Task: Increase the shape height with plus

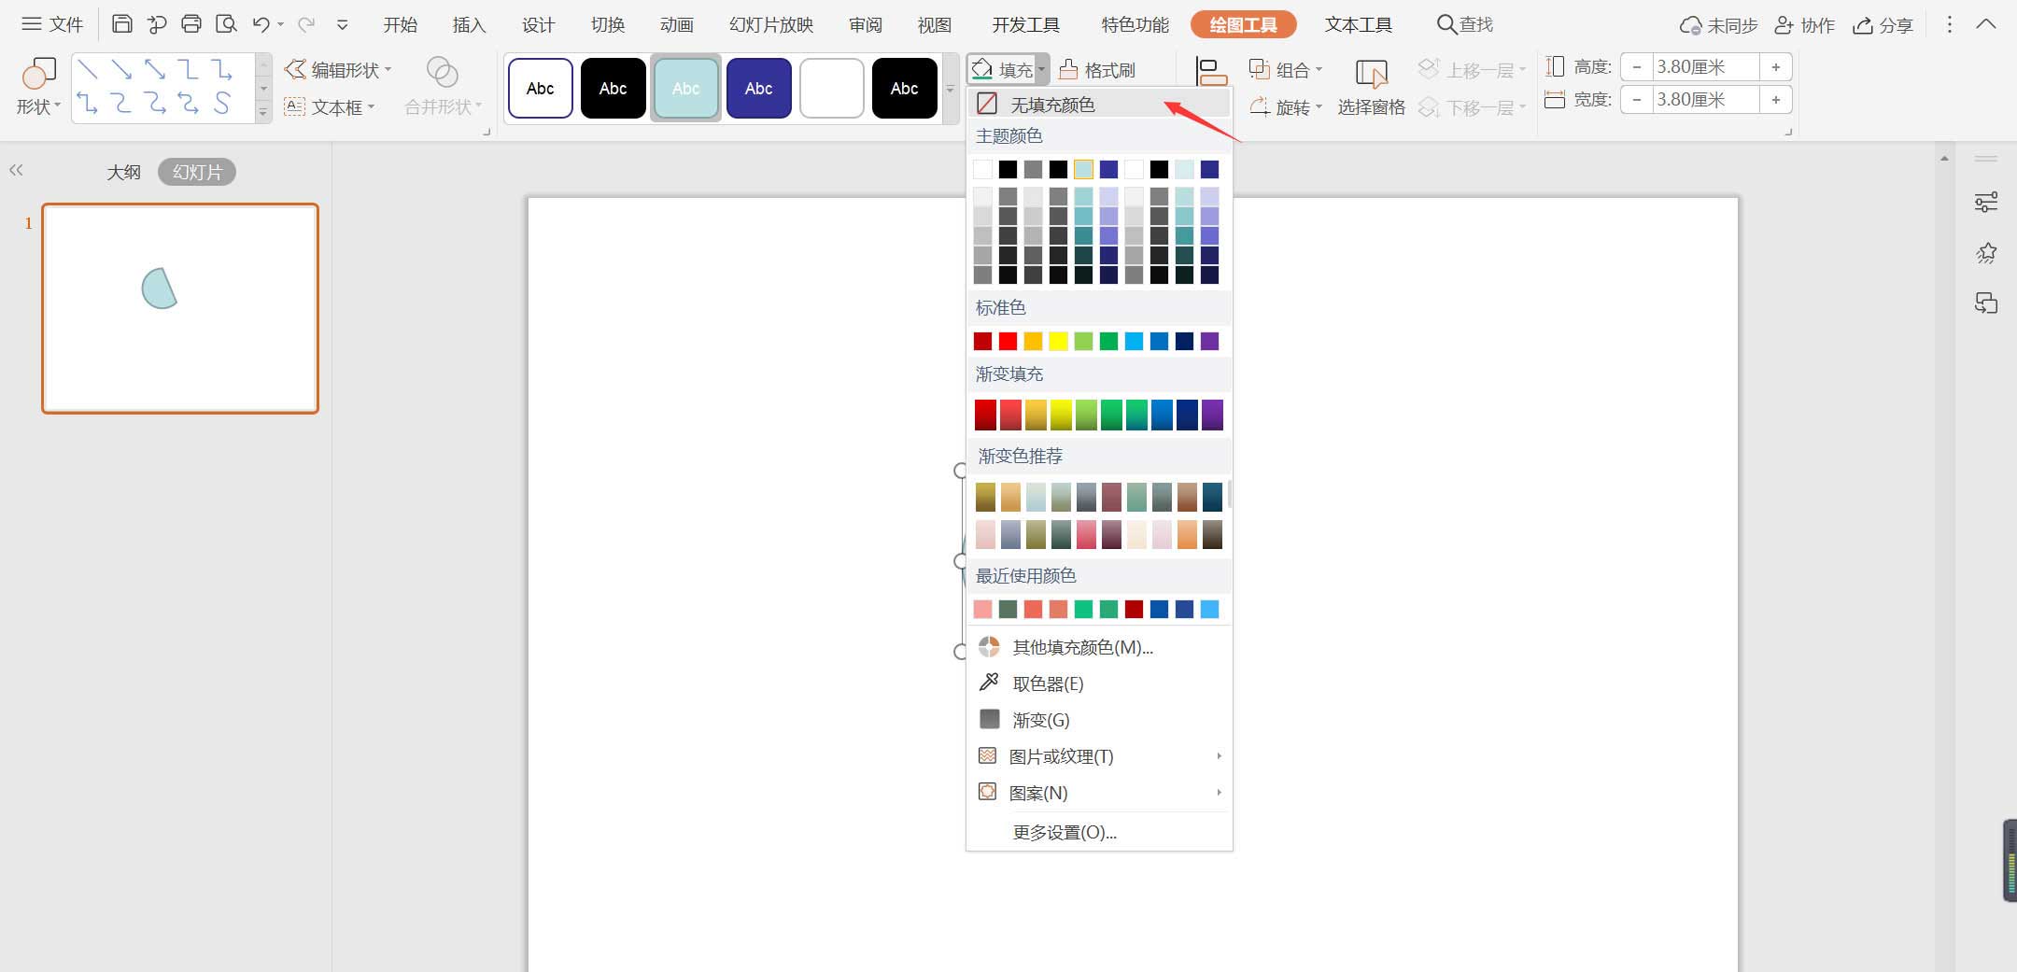Action: pyautogui.click(x=1776, y=67)
